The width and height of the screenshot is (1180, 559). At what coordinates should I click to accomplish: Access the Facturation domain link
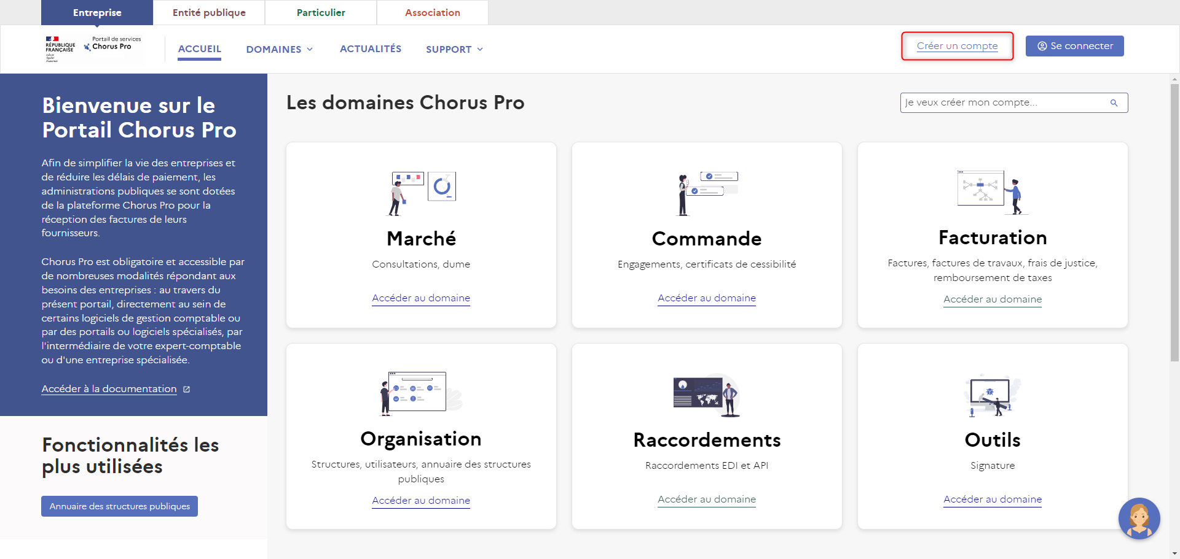[x=993, y=299]
